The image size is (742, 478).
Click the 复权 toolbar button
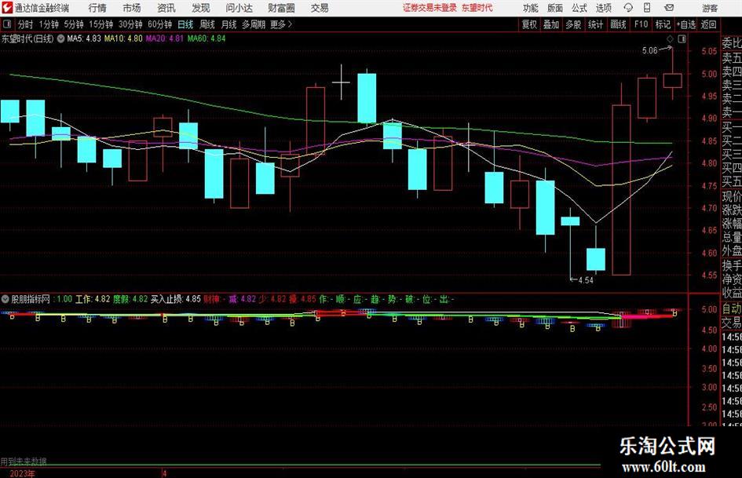click(x=529, y=24)
